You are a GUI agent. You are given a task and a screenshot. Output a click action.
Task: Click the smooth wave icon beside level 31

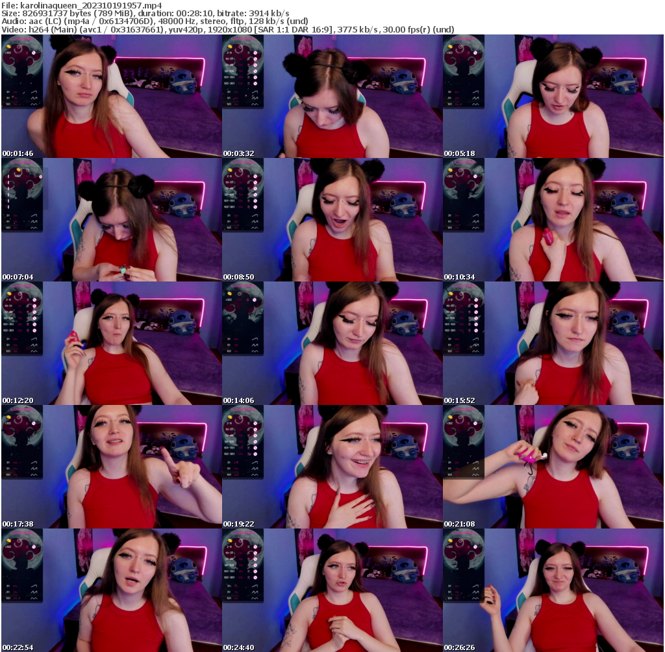[x=34, y=92]
